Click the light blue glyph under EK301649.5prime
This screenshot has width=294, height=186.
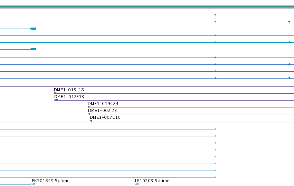click(33, 184)
